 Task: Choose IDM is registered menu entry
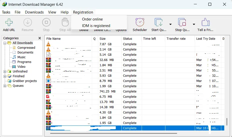click(x=96, y=26)
